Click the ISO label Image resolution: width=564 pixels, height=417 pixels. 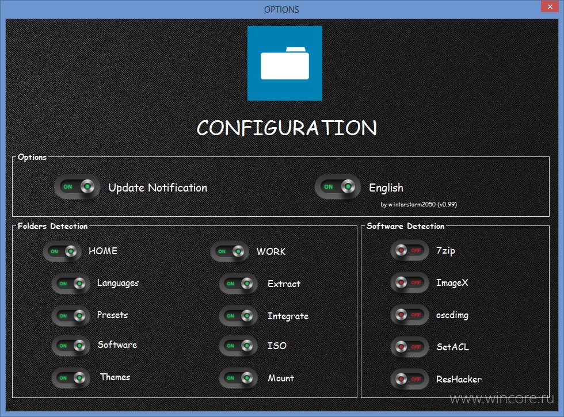[277, 346]
